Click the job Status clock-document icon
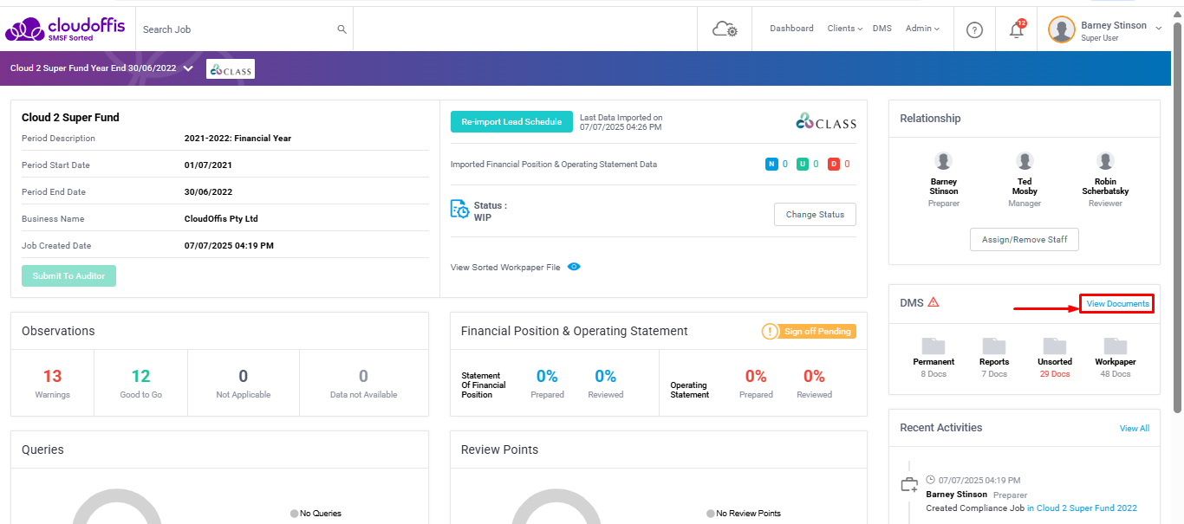This screenshot has height=524, width=1184. pyautogui.click(x=459, y=209)
